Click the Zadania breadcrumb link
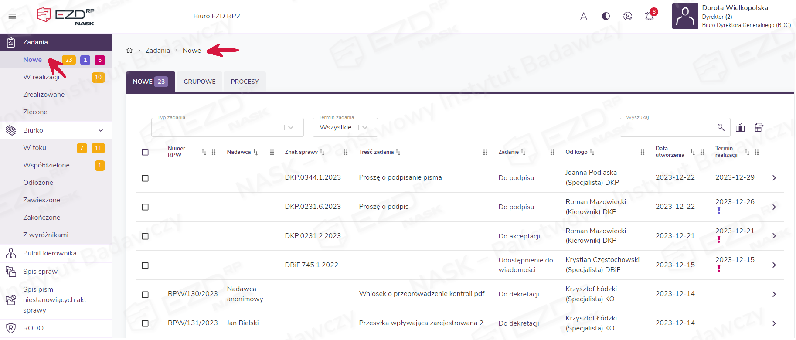Image resolution: width=796 pixels, height=340 pixels. click(x=157, y=51)
